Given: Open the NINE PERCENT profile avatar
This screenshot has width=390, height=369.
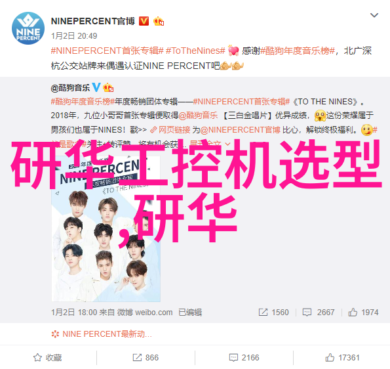Looking at the screenshot, I should 28,28.
